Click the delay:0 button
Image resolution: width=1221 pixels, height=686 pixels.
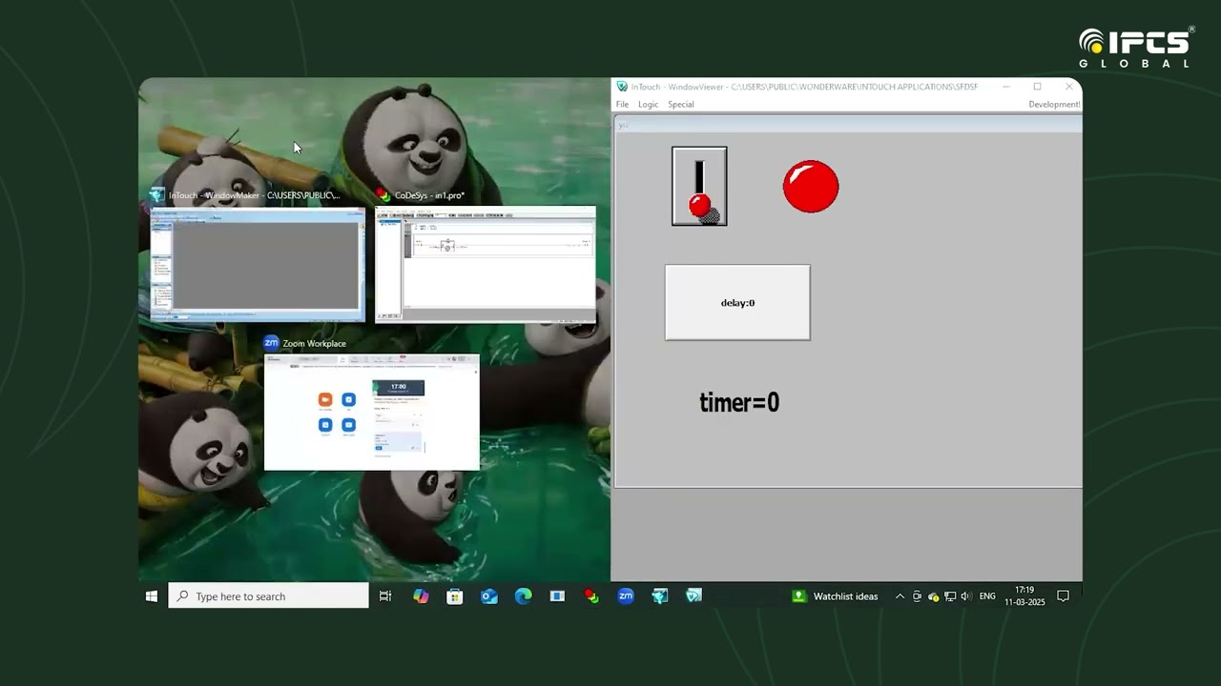(737, 302)
